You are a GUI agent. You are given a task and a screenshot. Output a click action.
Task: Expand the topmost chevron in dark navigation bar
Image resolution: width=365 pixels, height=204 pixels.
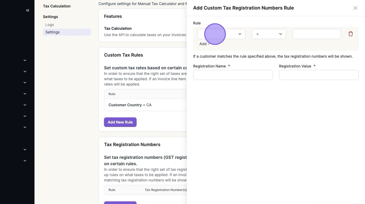(x=25, y=60)
